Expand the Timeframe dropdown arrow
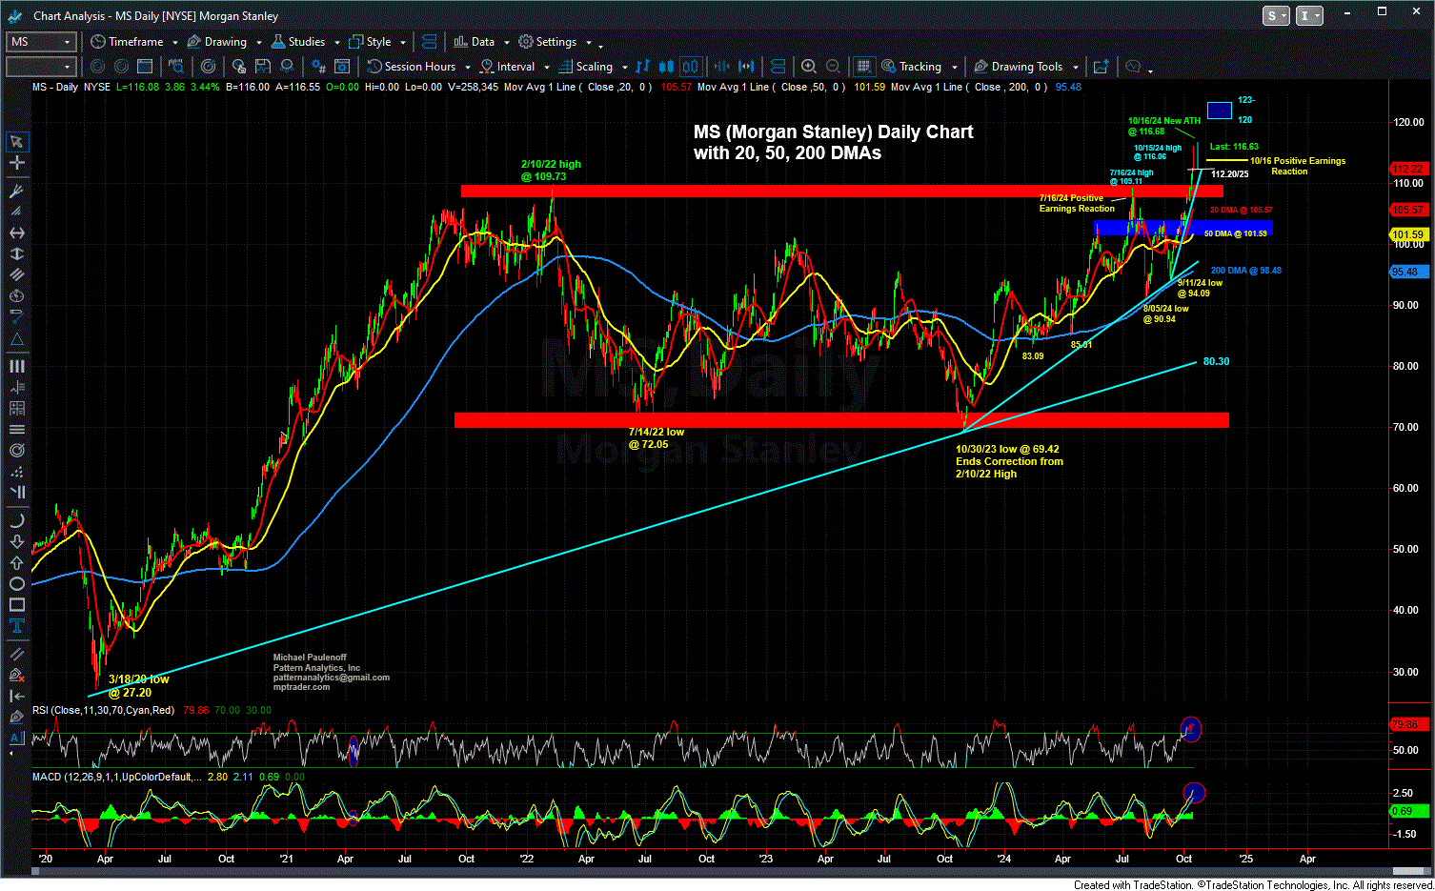This screenshot has height=891, width=1435. pos(175,43)
